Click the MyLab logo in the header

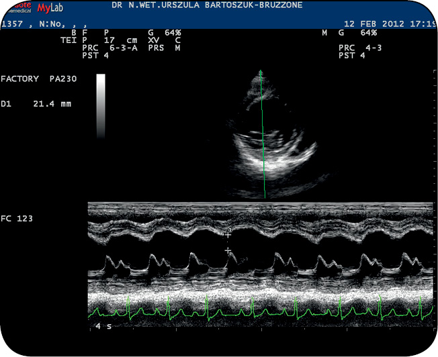coord(52,9)
